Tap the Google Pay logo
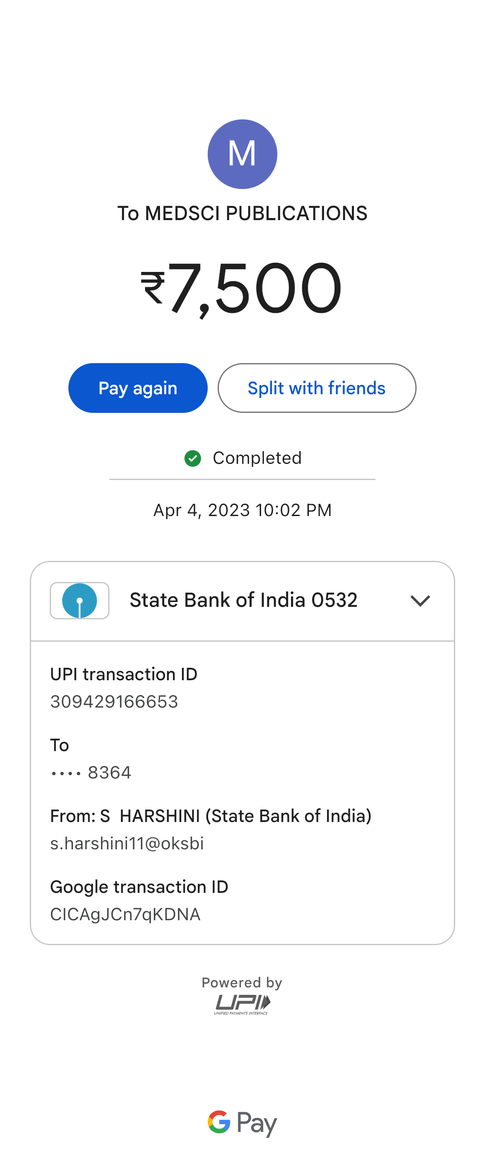The image size is (485, 1159). coord(242,1123)
